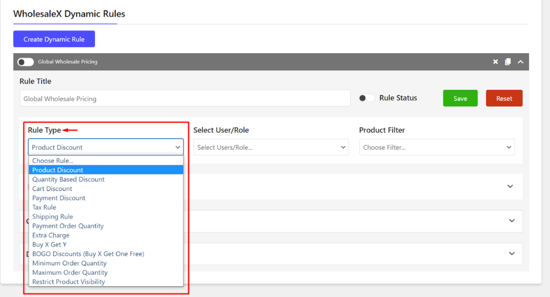Click the Create Dynamic Rule button
Viewport: 550px width, 297px height.
pyautogui.click(x=54, y=39)
